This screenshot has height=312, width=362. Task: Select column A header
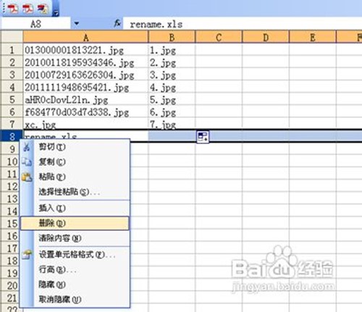[x=85, y=37]
